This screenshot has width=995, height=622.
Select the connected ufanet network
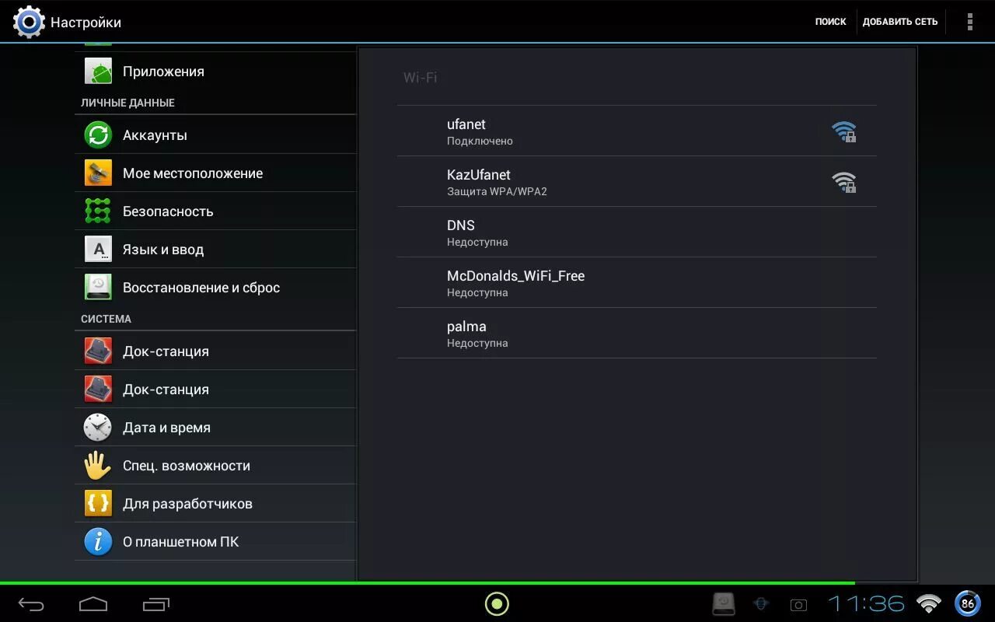(x=637, y=131)
